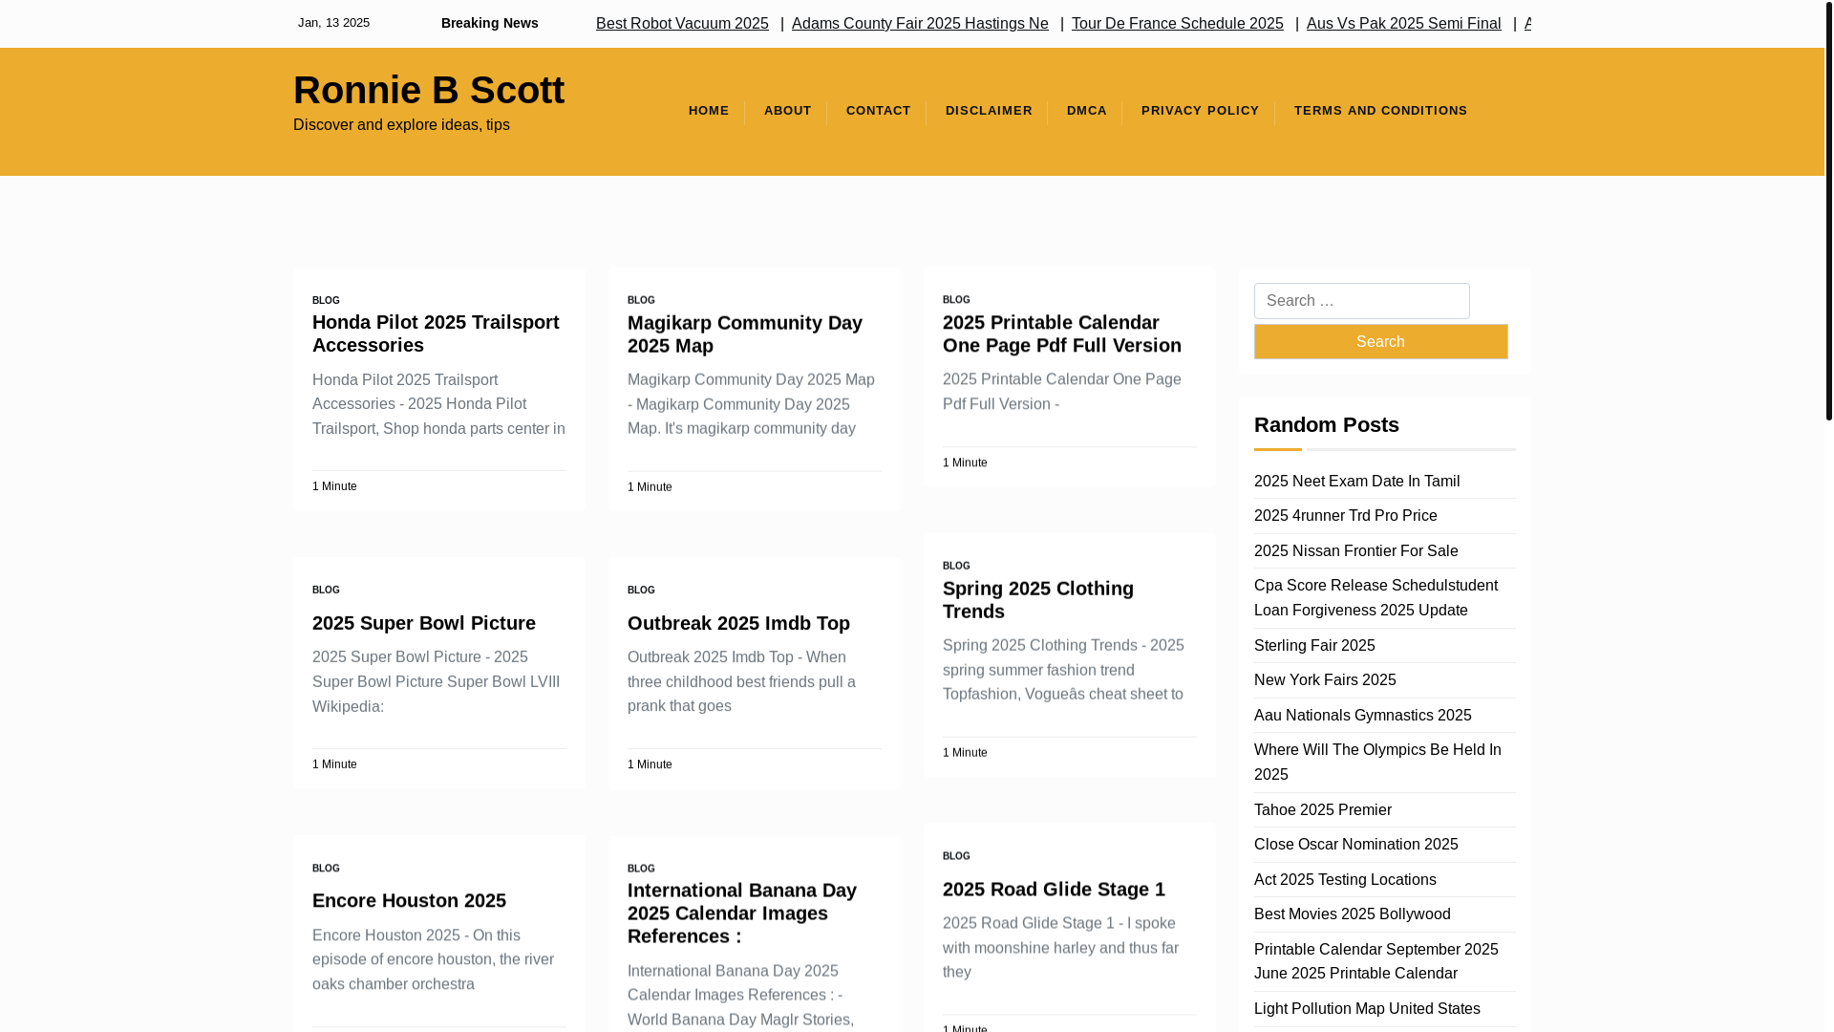Click the Jan, 13 2025 date
The width and height of the screenshot is (1834, 1032).
(x=333, y=23)
